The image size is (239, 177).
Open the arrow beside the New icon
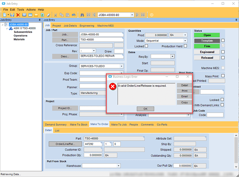pyautogui.click(x=8, y=15)
